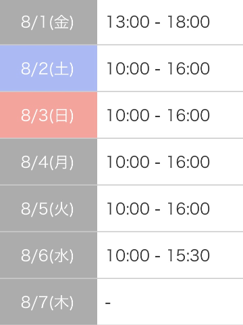Click the 木 character in the last row

[x=61, y=302]
